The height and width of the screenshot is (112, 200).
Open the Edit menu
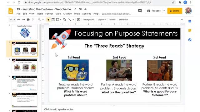(x=25, y=14)
